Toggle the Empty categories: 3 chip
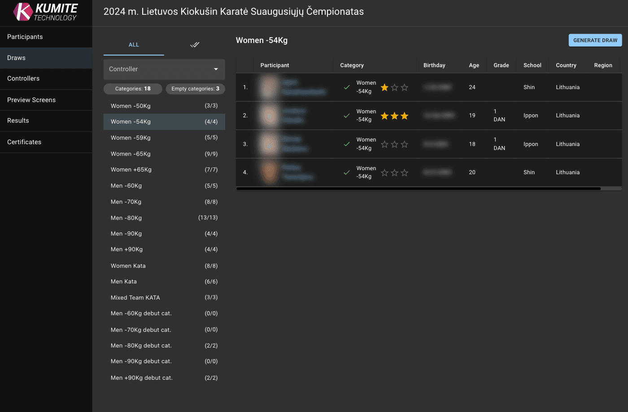628x412 pixels. (x=195, y=89)
